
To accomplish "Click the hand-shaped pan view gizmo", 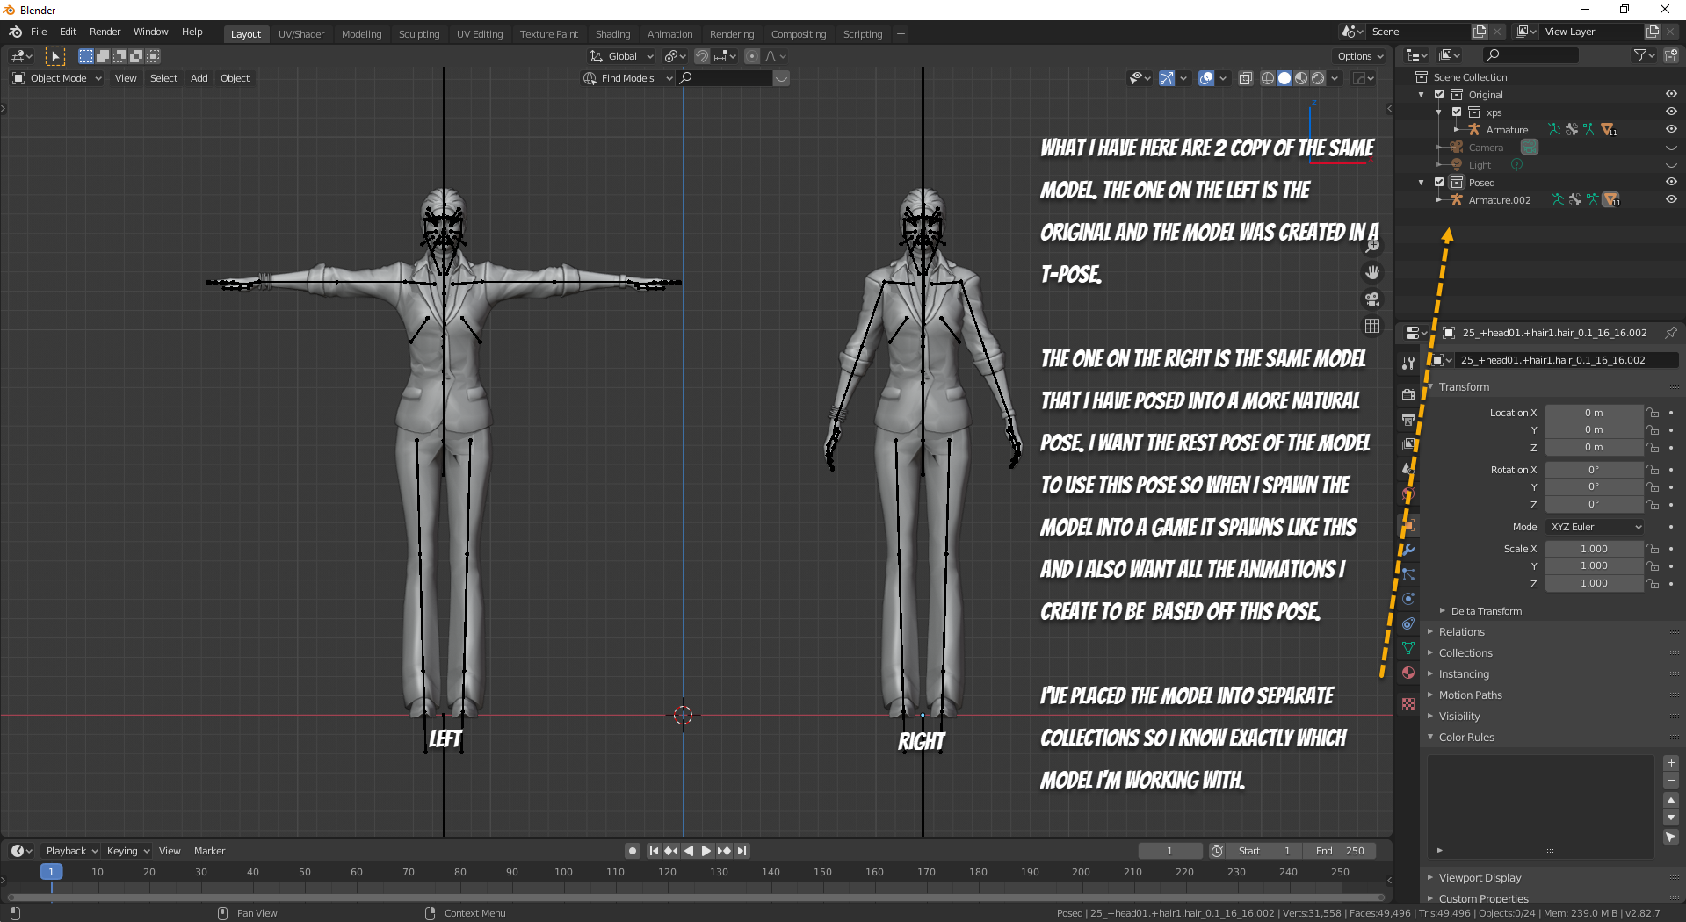I will pos(1372,273).
